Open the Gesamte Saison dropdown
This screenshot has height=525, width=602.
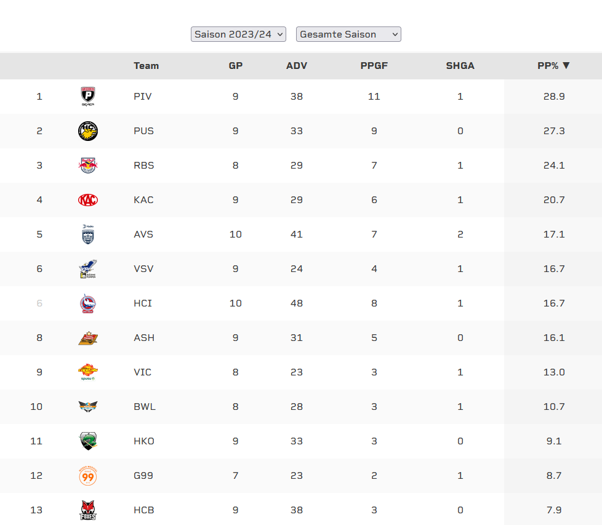point(348,34)
